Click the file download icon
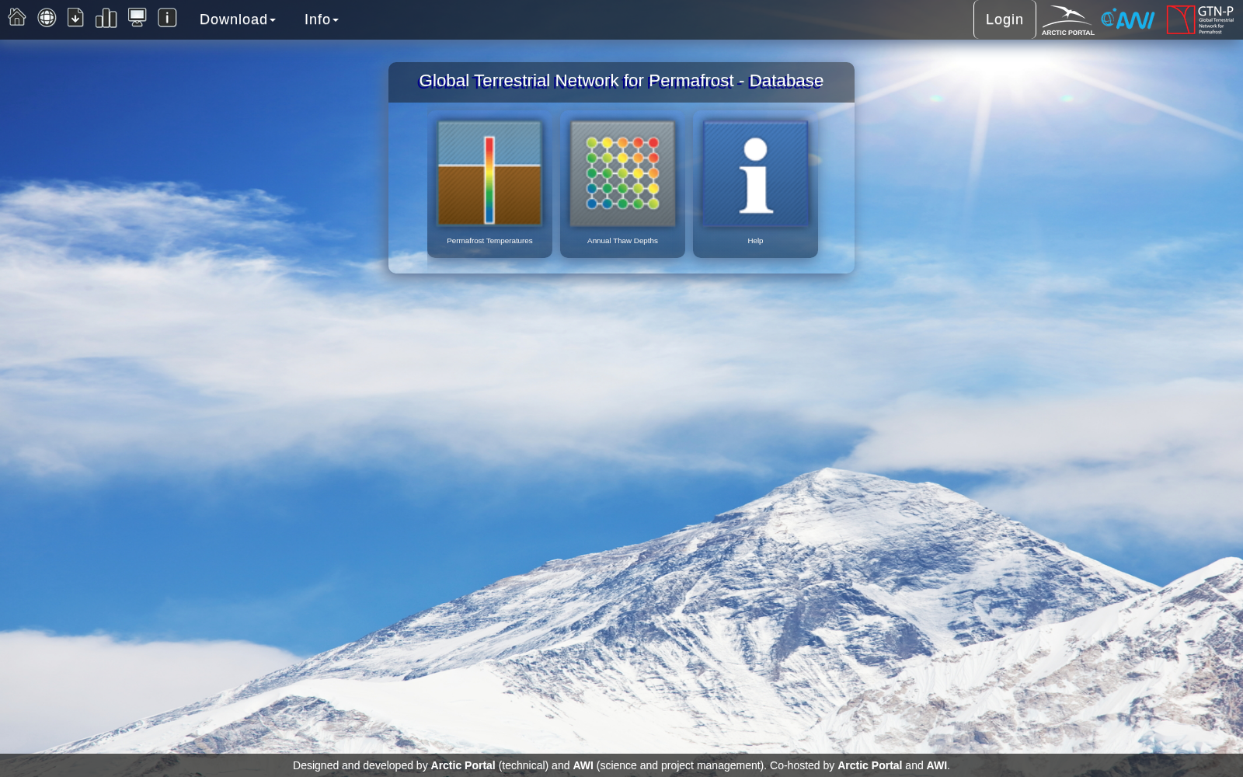The width and height of the screenshot is (1243, 777). (75, 17)
